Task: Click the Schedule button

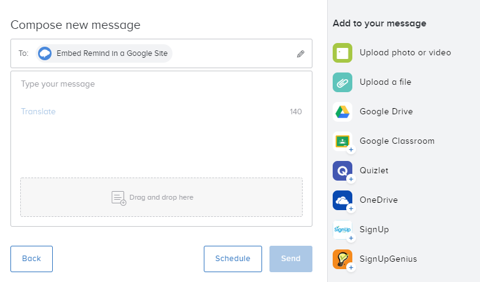Action: 233,259
